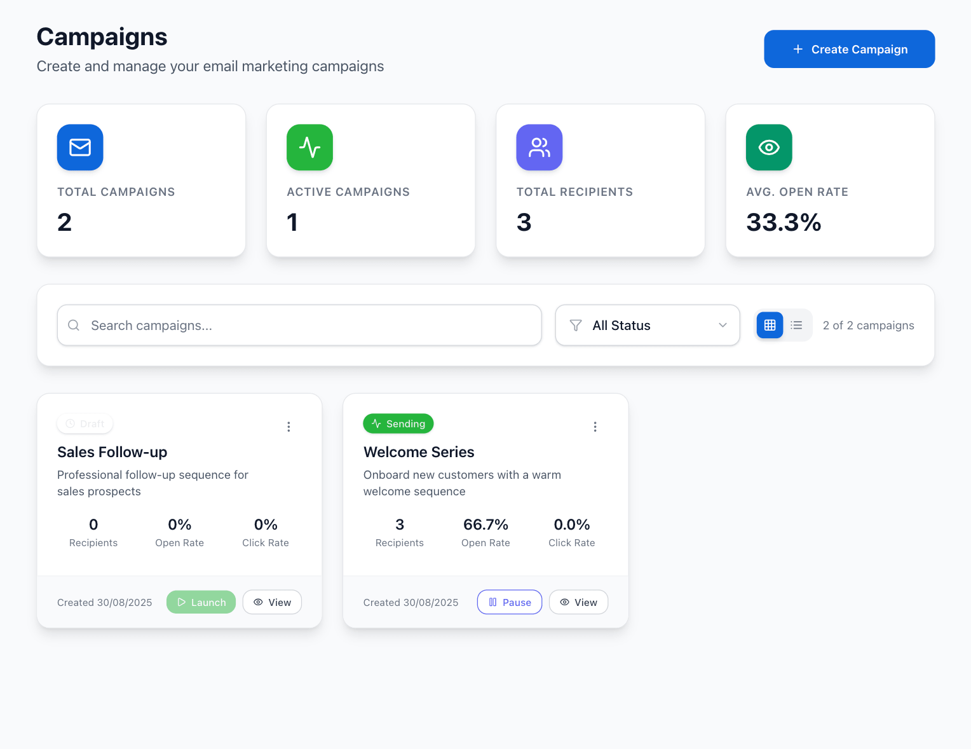Viewport: 971px width, 749px height.
Task: Switch to grid view layout
Action: tap(770, 326)
